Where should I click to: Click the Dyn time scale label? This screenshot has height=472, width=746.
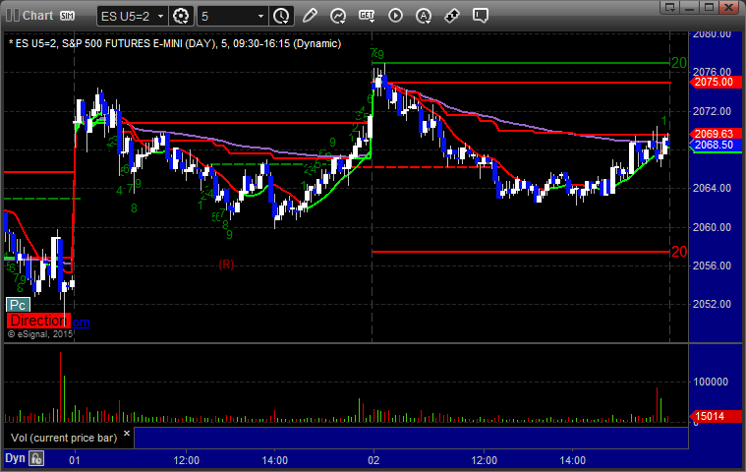click(x=15, y=458)
